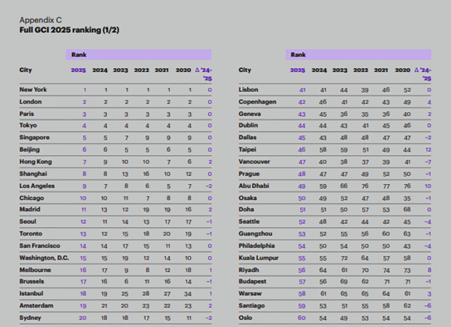The width and height of the screenshot is (451, 327).
Task: Select the New York city name
Action: coord(33,90)
